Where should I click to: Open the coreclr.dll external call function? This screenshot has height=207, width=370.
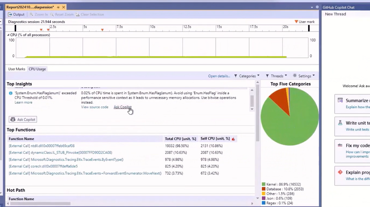click(43, 166)
